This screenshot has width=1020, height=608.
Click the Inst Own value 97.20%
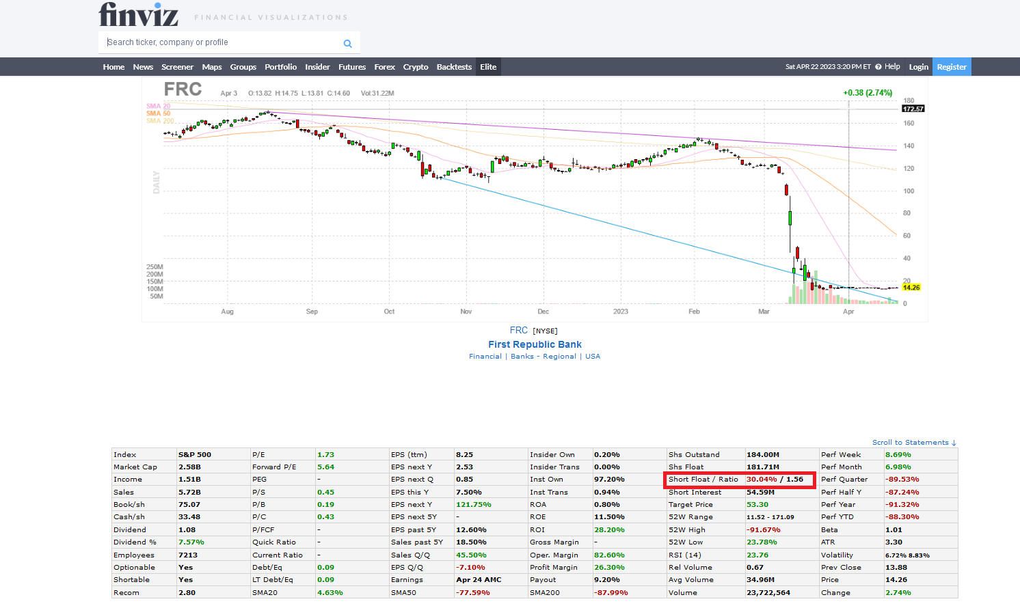(x=609, y=480)
